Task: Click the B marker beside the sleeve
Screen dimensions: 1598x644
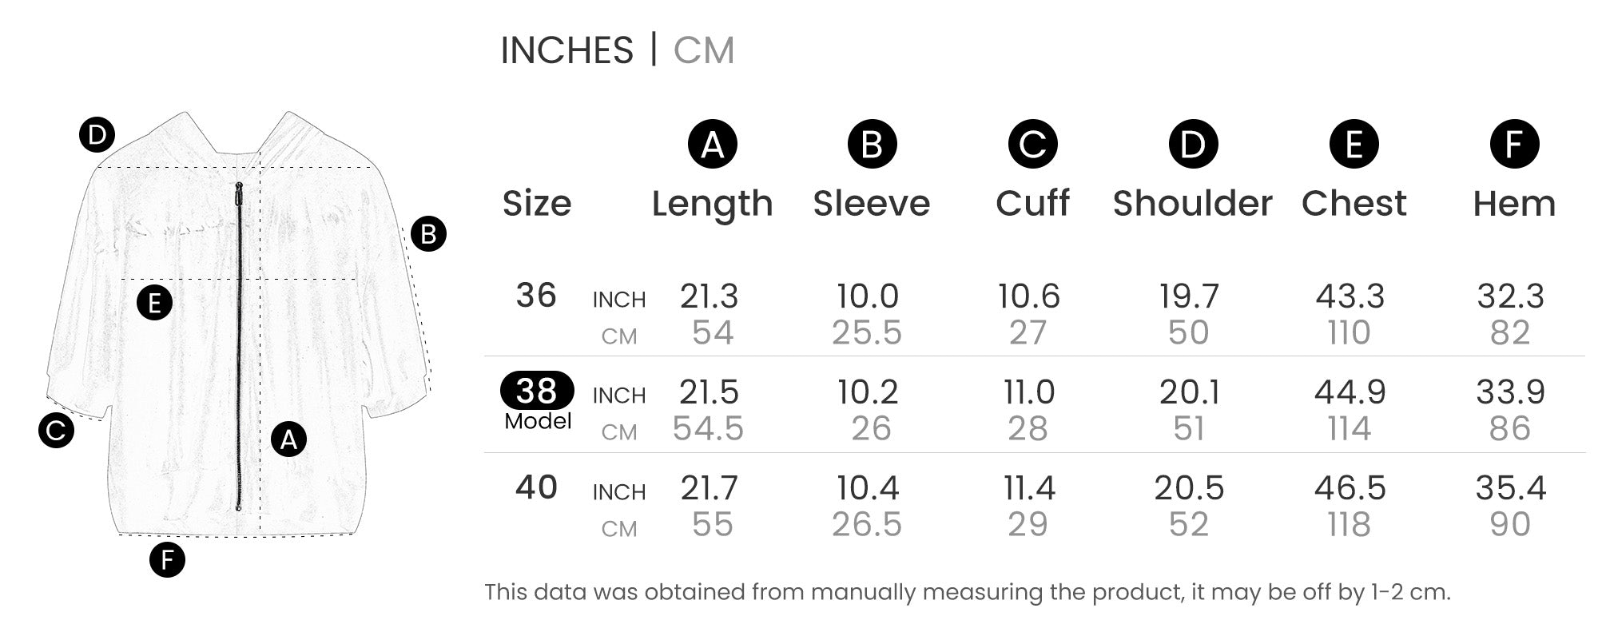Action: [428, 234]
